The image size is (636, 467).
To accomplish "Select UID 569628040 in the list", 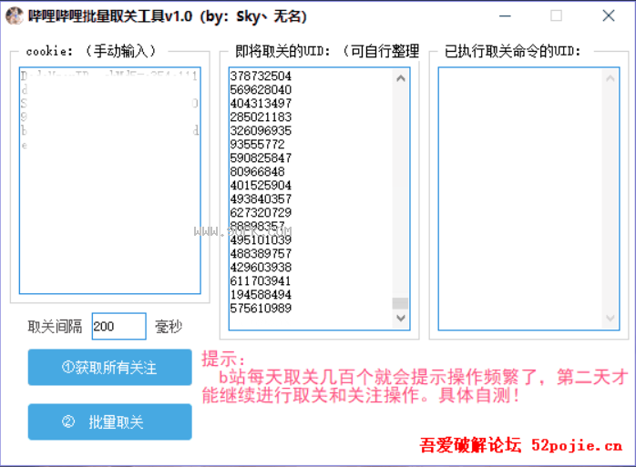I will tap(261, 89).
